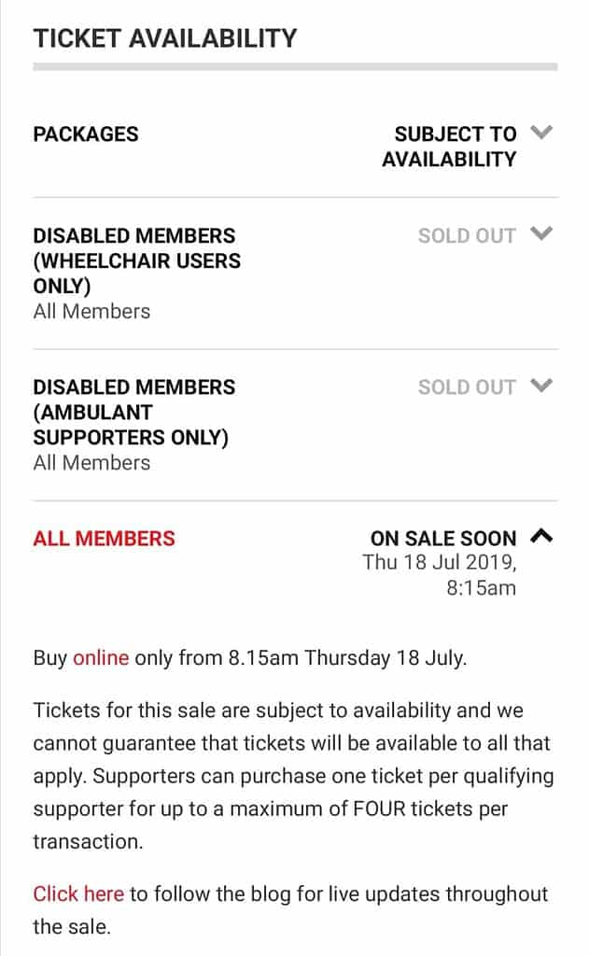
Task: Click the 'TICKET AVAILABILITY' page heading
Action: point(164,38)
